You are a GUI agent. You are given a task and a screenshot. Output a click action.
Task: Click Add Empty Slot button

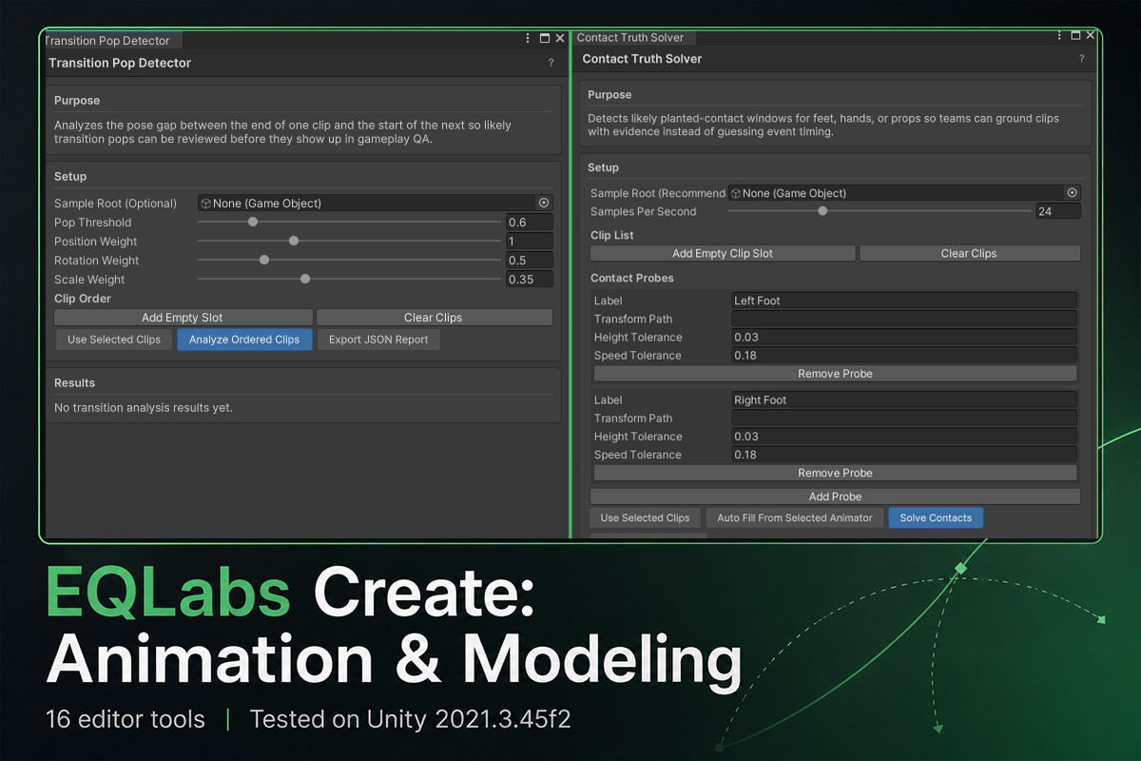[183, 318]
